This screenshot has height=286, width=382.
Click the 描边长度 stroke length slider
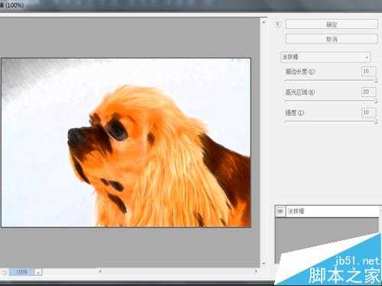pos(331,81)
